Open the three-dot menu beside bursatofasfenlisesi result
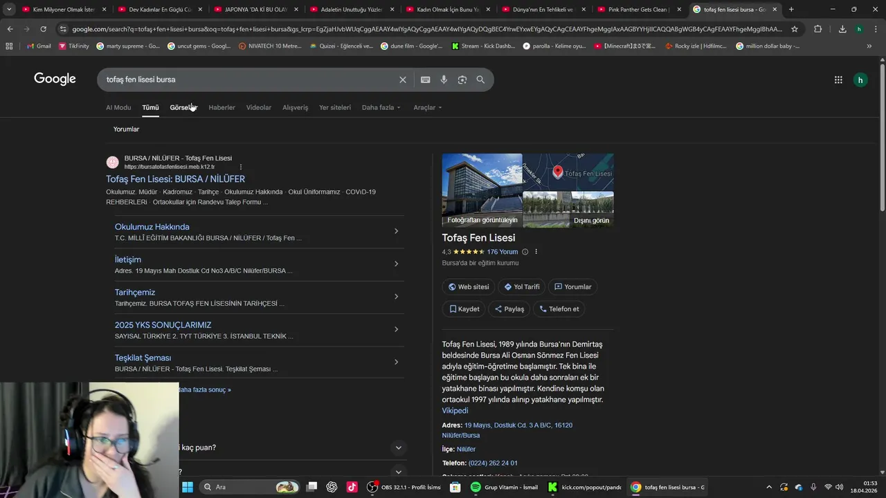886x498 pixels. pyautogui.click(x=241, y=167)
